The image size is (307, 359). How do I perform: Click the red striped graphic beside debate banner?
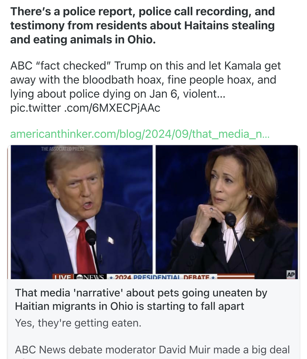coord(235,276)
